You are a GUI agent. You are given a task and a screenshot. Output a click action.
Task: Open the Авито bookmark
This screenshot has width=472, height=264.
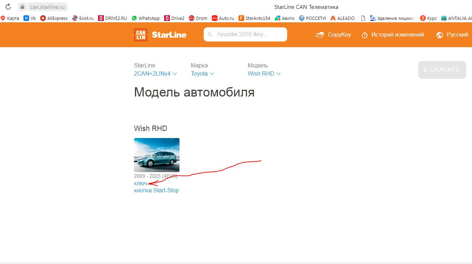(285, 18)
